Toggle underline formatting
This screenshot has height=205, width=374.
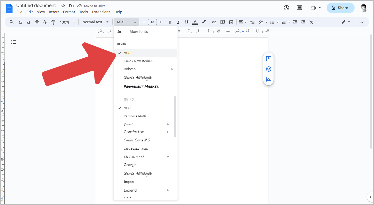(186, 22)
